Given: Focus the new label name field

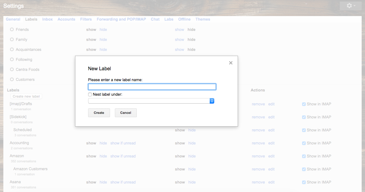Looking at the screenshot, I should [152, 87].
